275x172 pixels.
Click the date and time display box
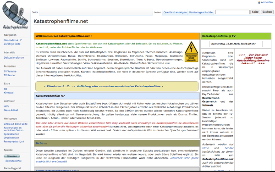coord(236,44)
